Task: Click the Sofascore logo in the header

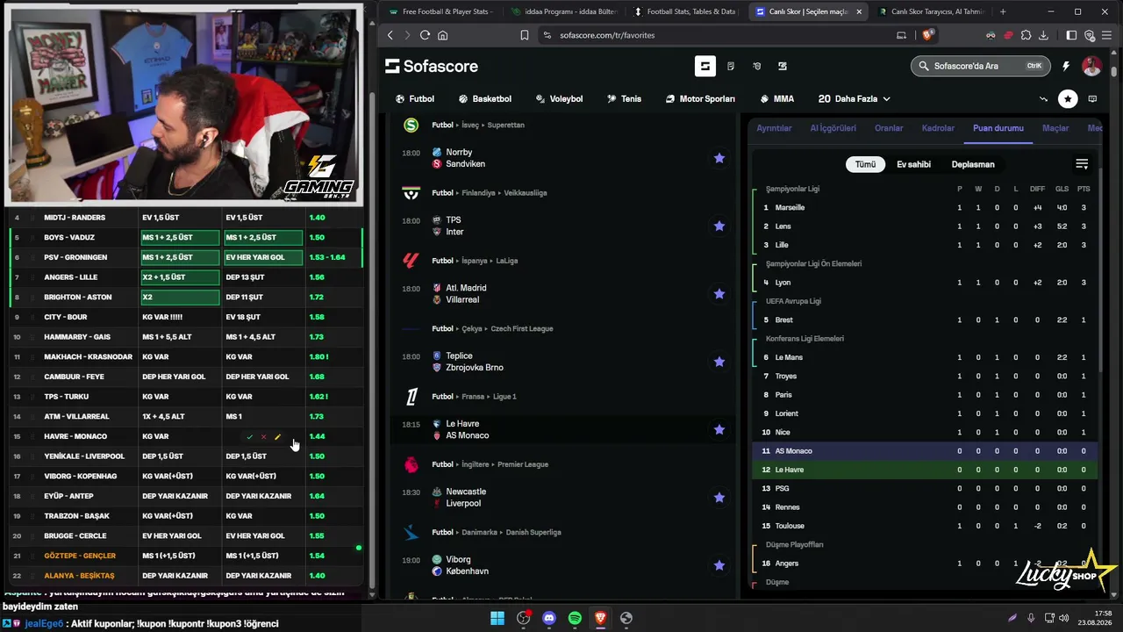Action: [432, 66]
